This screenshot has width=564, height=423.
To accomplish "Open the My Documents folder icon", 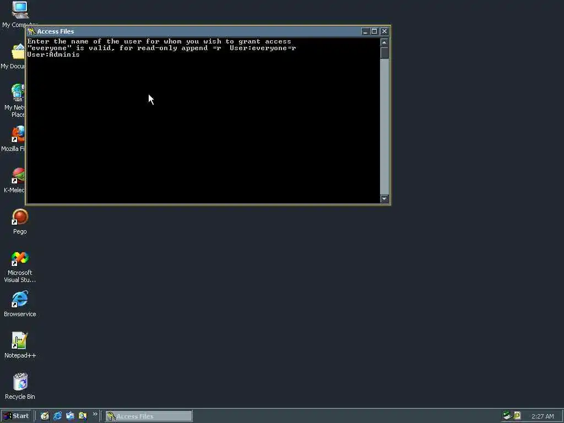I will pos(18,52).
